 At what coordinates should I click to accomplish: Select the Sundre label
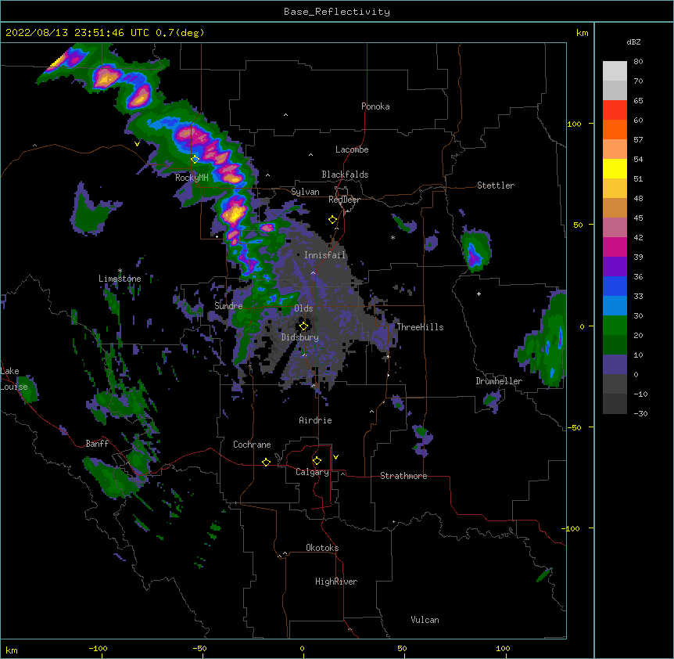pos(228,306)
